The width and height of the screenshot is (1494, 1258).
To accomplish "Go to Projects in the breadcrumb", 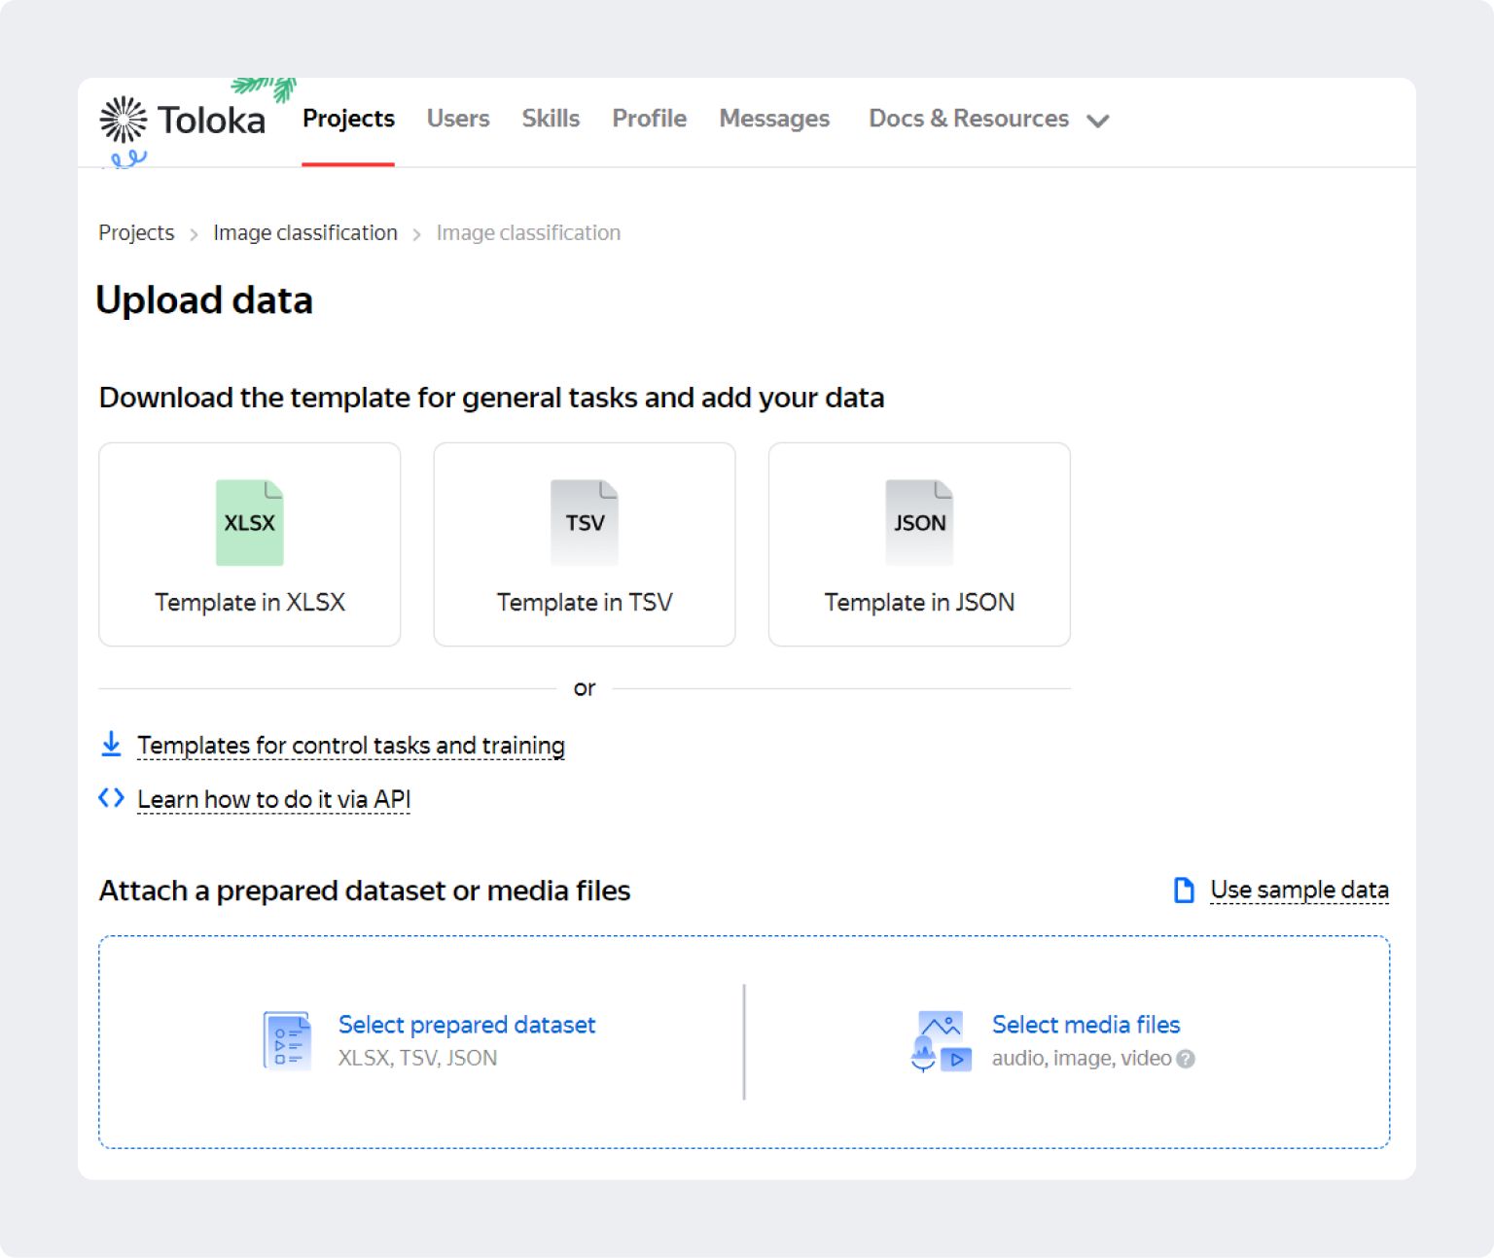I will click(x=136, y=233).
